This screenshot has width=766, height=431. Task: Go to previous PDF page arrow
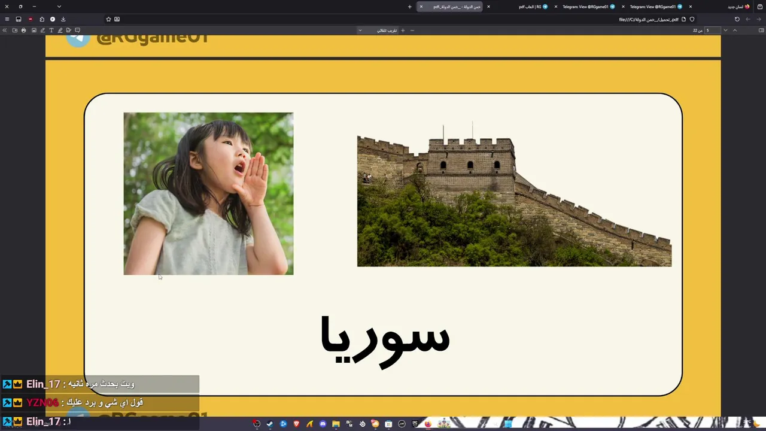(735, 30)
